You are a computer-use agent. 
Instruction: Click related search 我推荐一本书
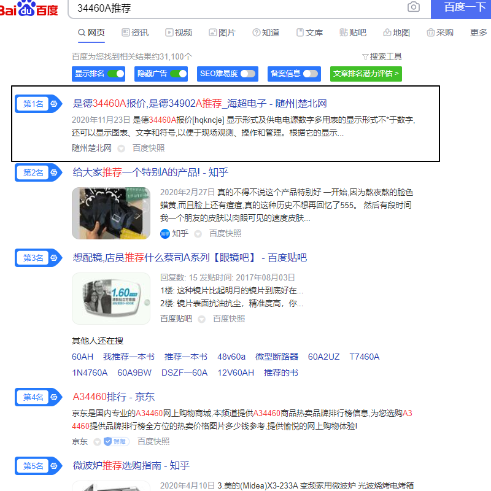(x=129, y=357)
